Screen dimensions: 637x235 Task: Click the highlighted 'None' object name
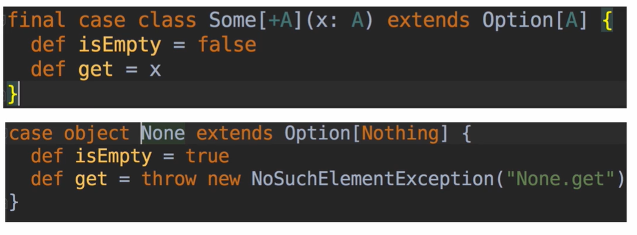point(163,133)
